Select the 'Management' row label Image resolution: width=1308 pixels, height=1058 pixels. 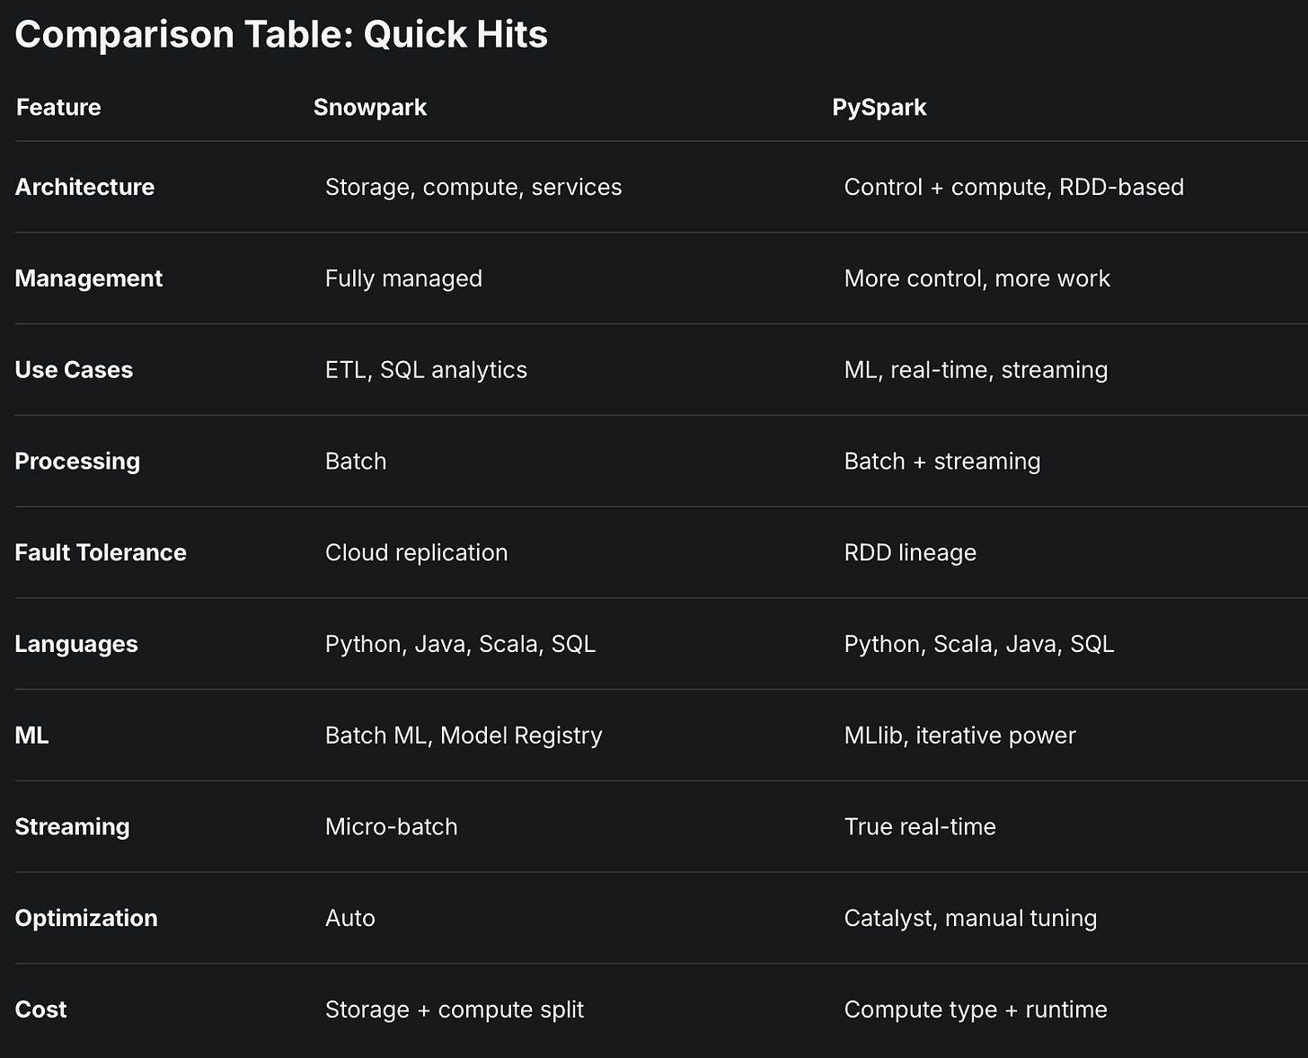tap(89, 278)
